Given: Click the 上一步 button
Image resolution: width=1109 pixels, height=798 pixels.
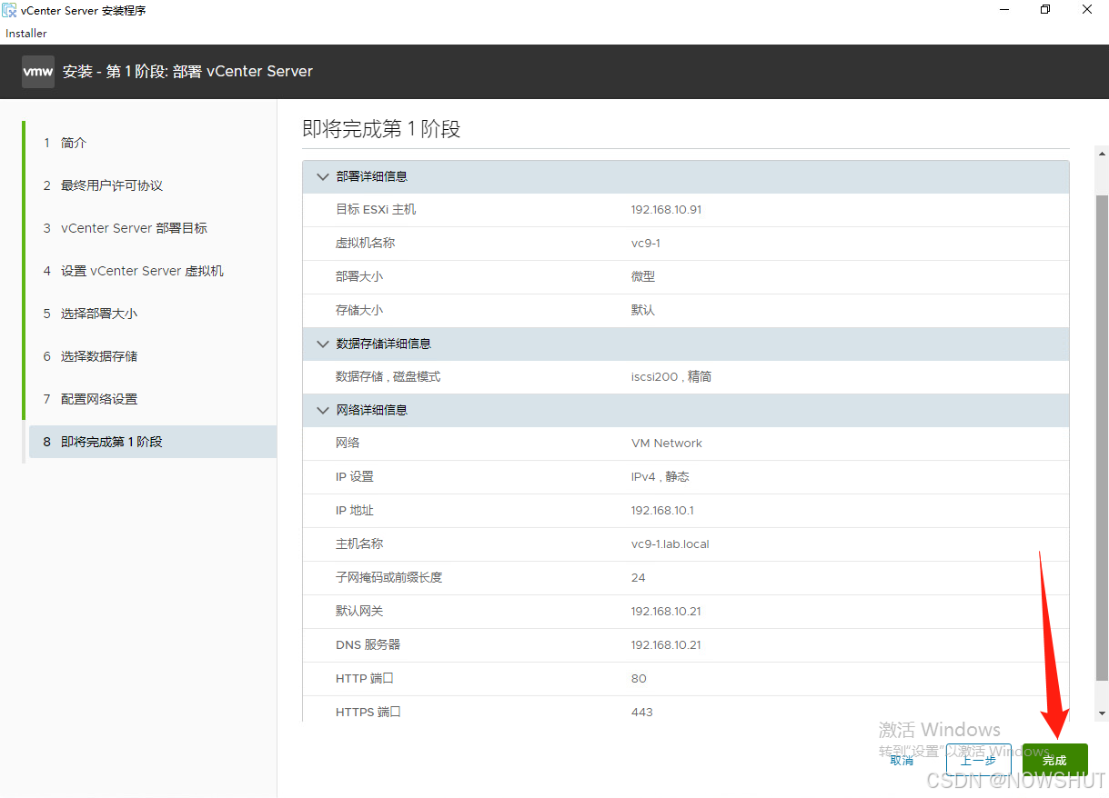Looking at the screenshot, I should 978,760.
